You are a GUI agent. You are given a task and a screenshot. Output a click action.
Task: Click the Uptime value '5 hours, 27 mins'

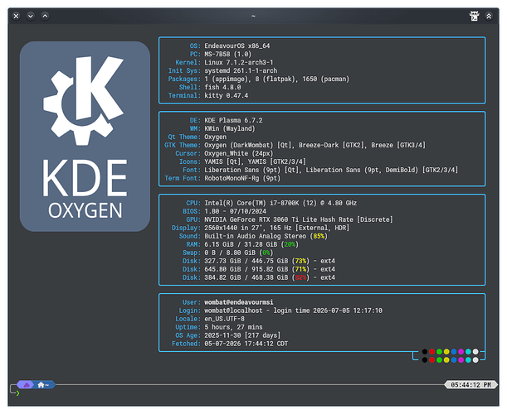[x=233, y=327]
